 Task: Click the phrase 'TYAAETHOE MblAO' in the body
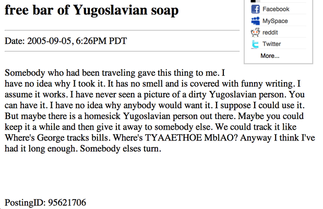189,137
